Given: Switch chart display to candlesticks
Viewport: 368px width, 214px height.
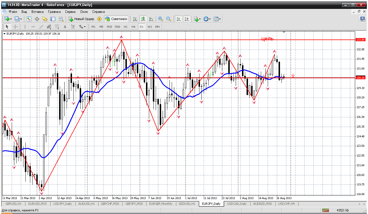Looking at the screenshot, I should point(143,19).
